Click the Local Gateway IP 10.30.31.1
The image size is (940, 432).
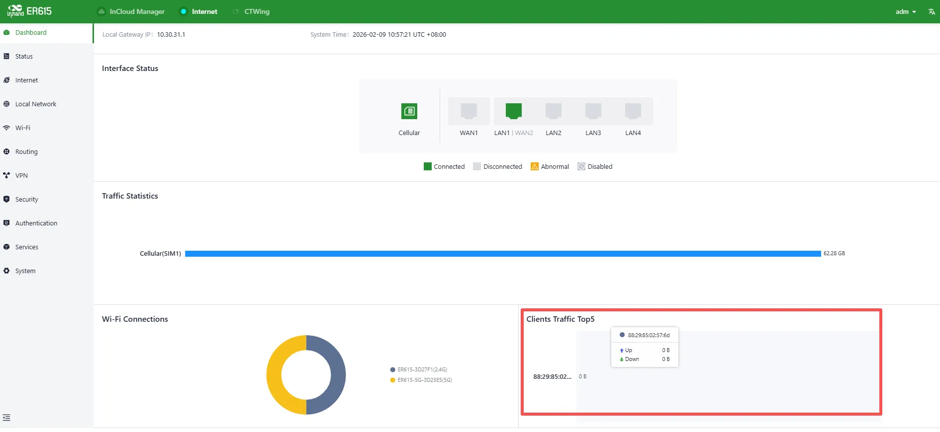click(171, 35)
